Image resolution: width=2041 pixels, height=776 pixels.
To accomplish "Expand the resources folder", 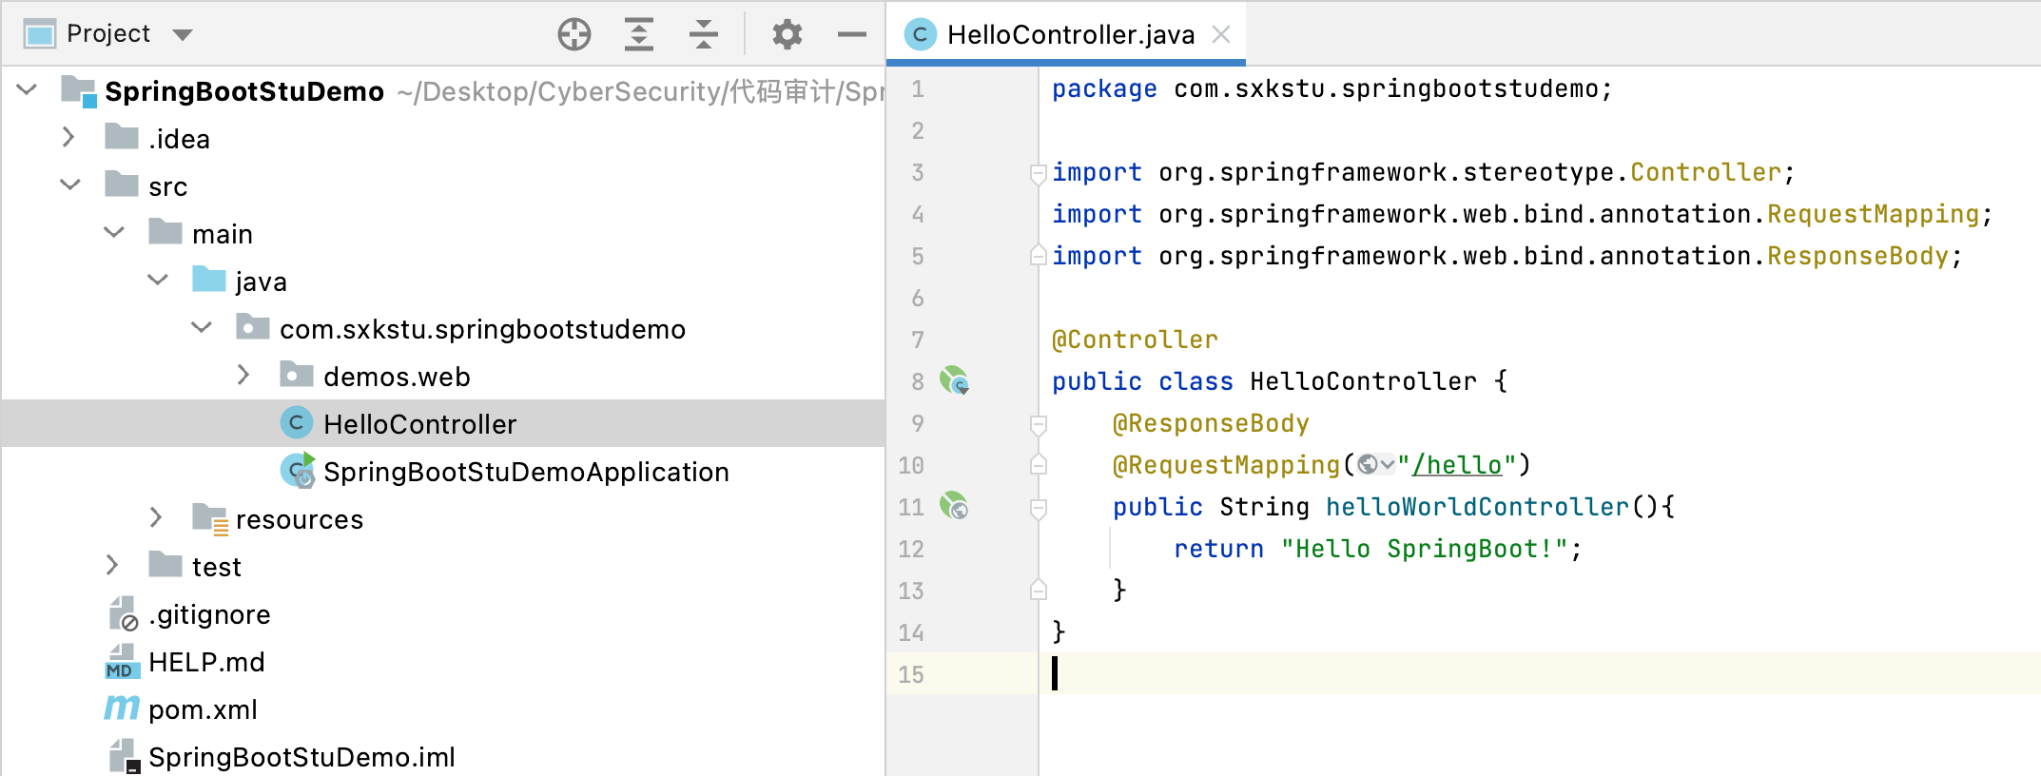I will (x=156, y=518).
